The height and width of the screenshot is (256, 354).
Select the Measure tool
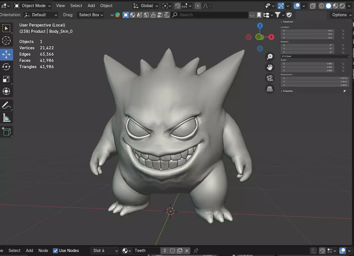point(6,117)
